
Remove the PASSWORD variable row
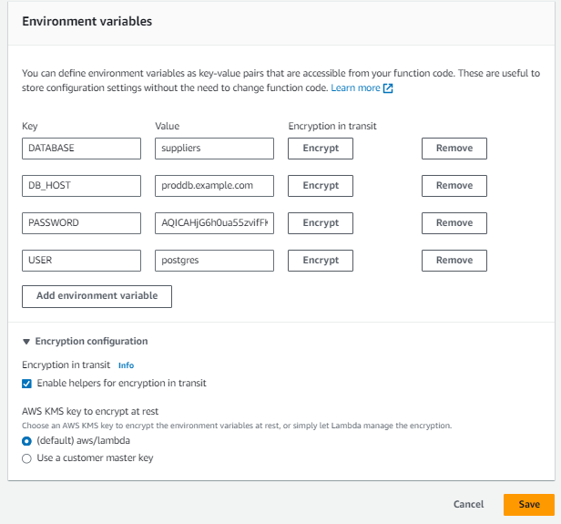pyautogui.click(x=454, y=223)
